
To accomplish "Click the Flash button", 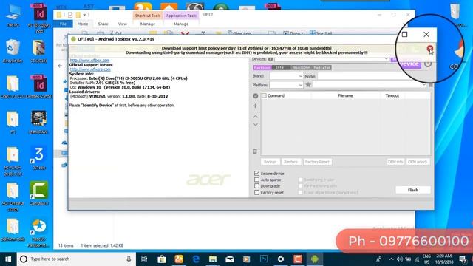I will coord(413,190).
